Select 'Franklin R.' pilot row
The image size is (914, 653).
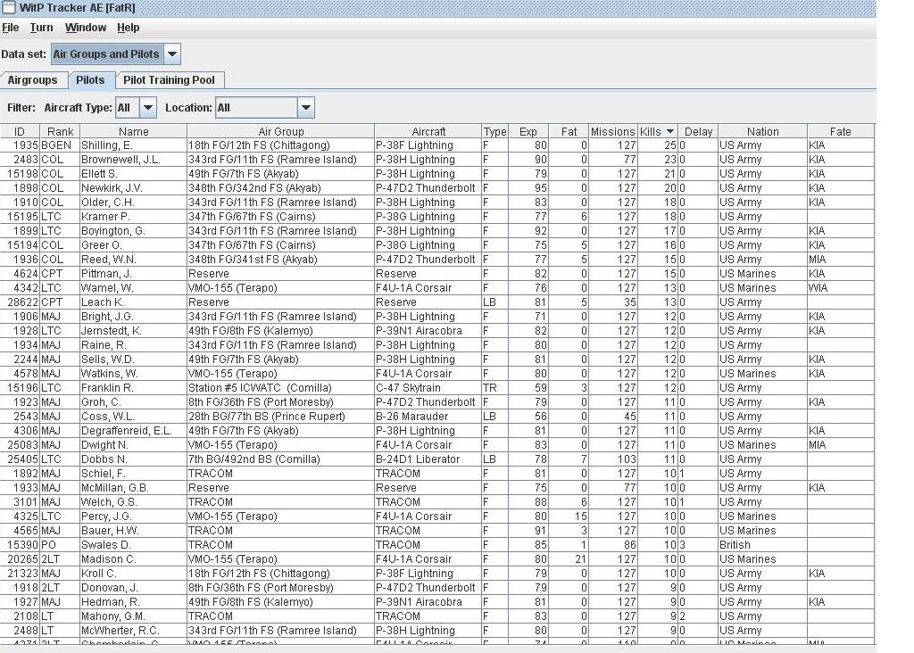click(437, 388)
